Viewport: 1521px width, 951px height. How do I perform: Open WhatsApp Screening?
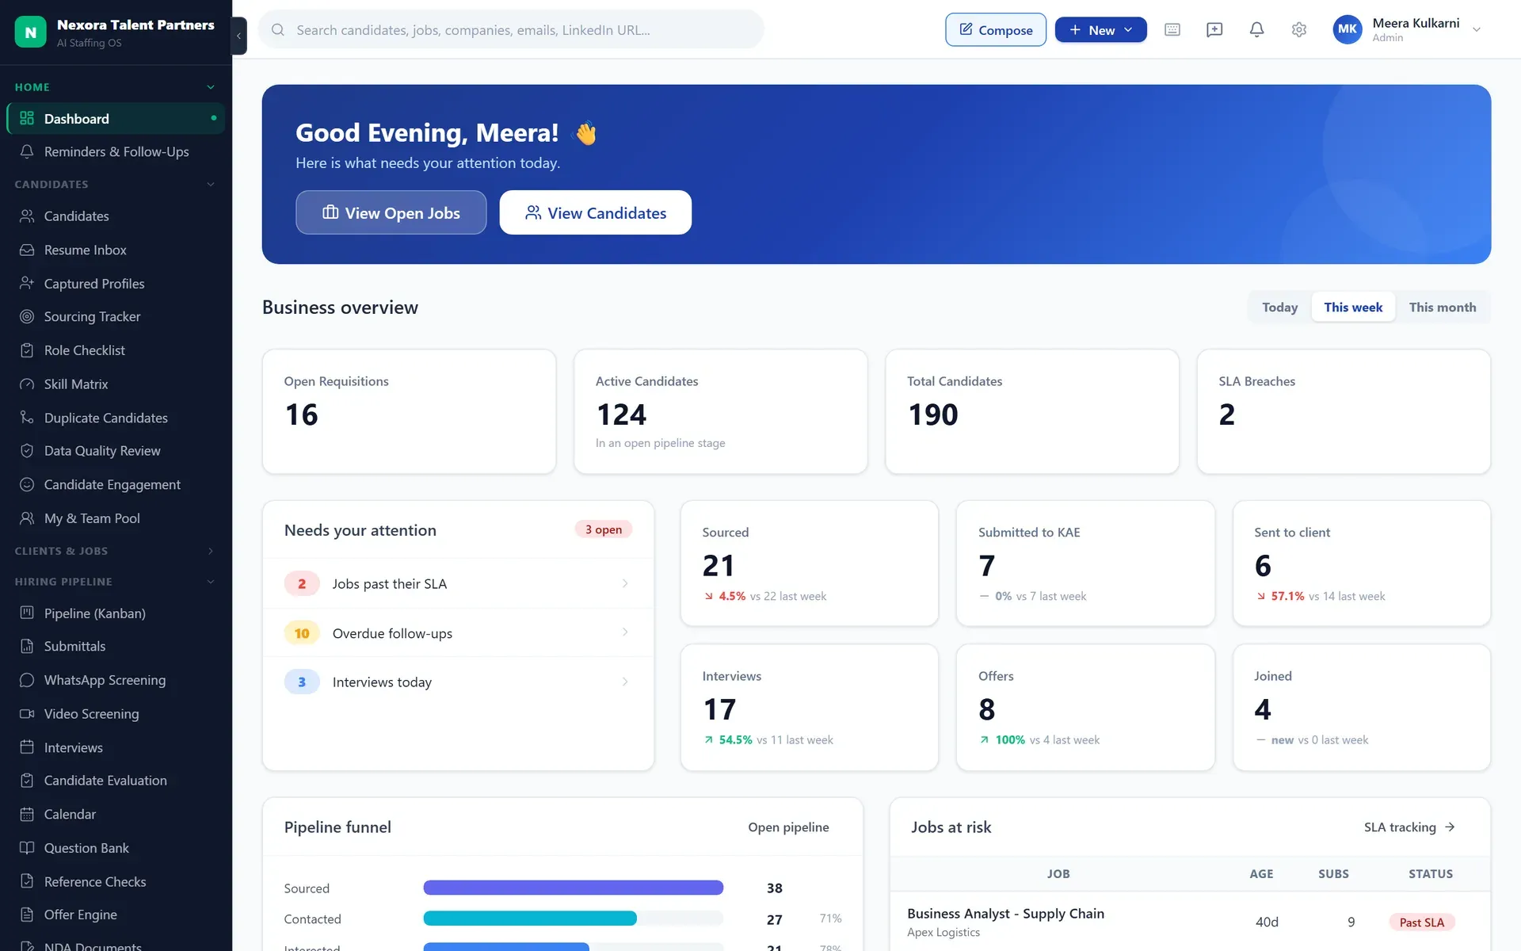pos(116,680)
